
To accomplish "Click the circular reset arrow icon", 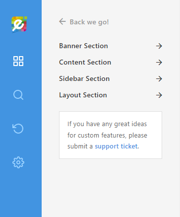I will pyautogui.click(x=18, y=129).
